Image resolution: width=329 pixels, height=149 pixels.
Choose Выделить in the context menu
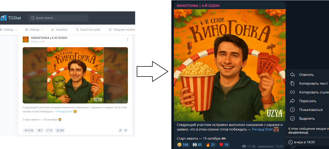coord(307,118)
